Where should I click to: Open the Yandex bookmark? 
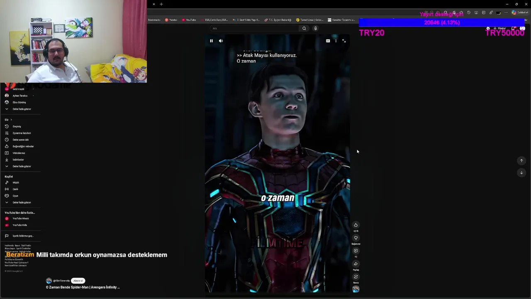[x=171, y=20]
